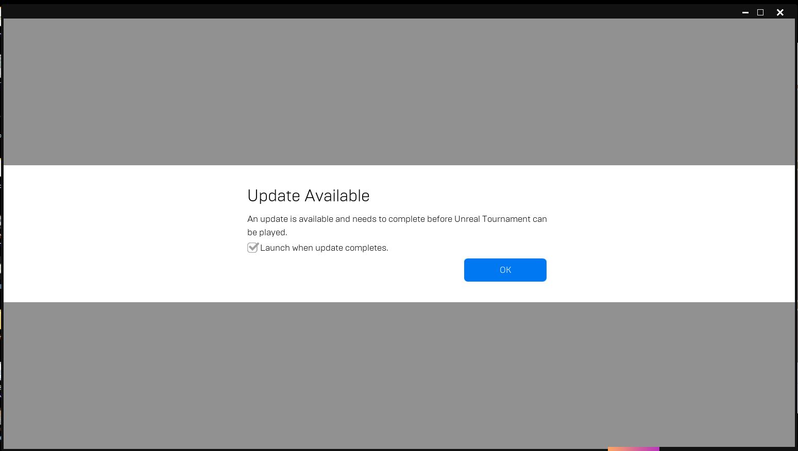The height and width of the screenshot is (451, 798).
Task: Uncheck the Launch when update completes checkbox
Action: tap(252, 248)
